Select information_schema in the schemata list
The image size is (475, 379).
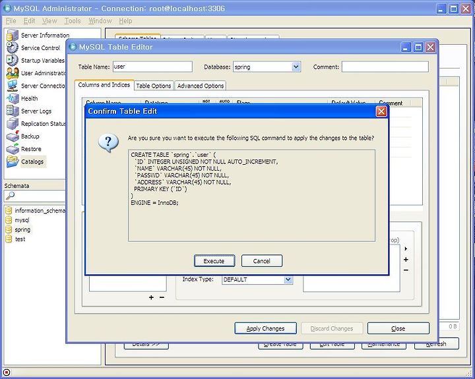(x=40, y=211)
